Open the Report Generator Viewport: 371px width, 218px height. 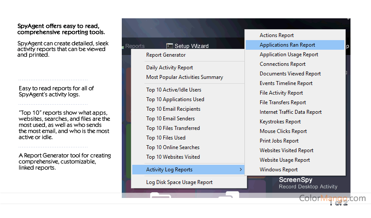click(x=166, y=55)
